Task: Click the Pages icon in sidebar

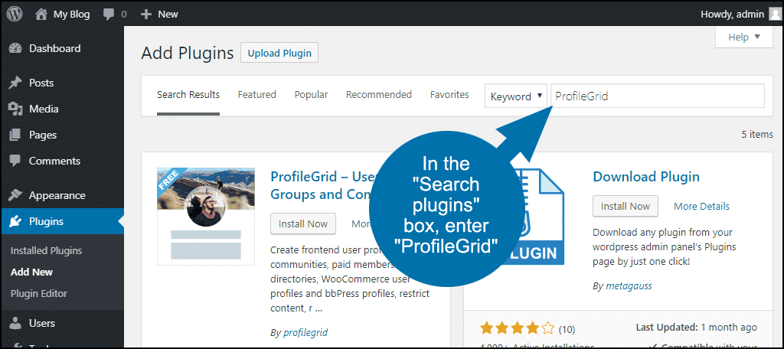Action: (x=15, y=135)
